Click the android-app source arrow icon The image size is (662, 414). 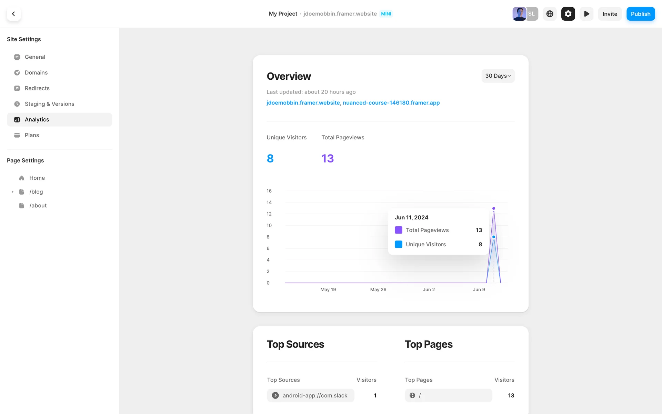point(275,395)
